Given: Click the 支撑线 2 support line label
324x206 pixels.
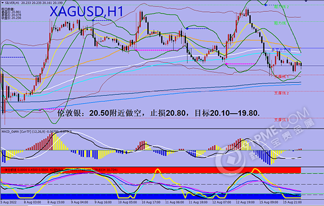Looking at the screenshot, I should [x=281, y=93].
